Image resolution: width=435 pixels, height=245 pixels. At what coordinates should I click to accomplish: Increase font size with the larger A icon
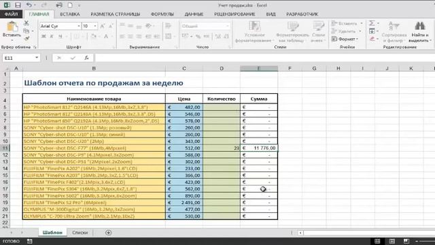tap(103, 26)
